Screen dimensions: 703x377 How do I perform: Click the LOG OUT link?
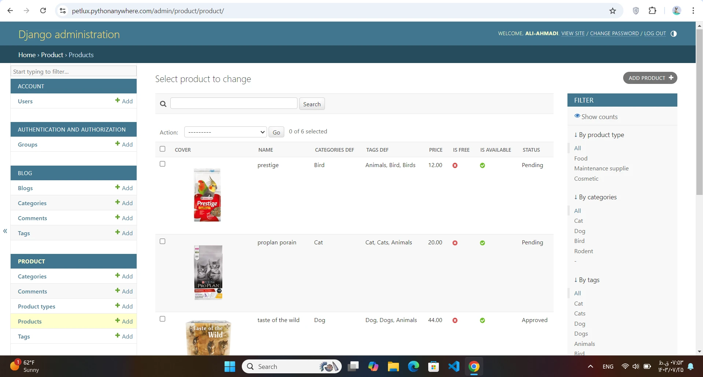pyautogui.click(x=655, y=33)
